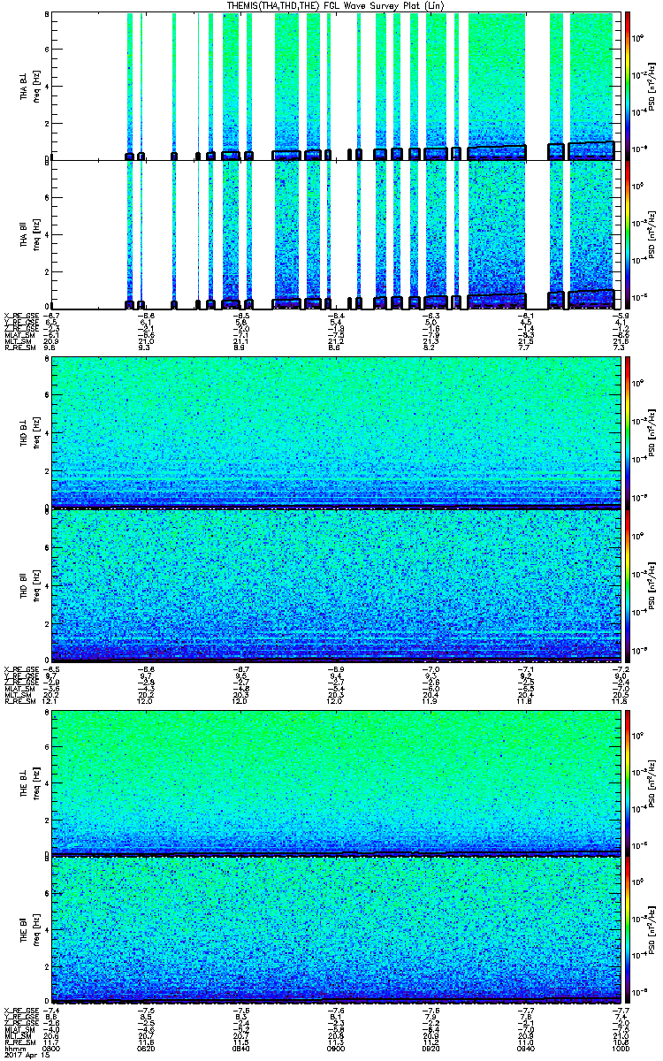Click the THE B-parallel panel color bar

(628, 930)
